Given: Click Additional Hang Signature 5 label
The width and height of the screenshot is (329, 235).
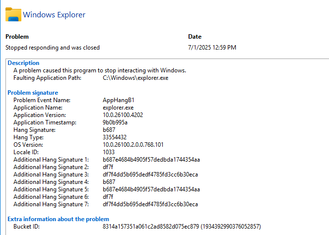Looking at the screenshot, I should click(51, 189).
